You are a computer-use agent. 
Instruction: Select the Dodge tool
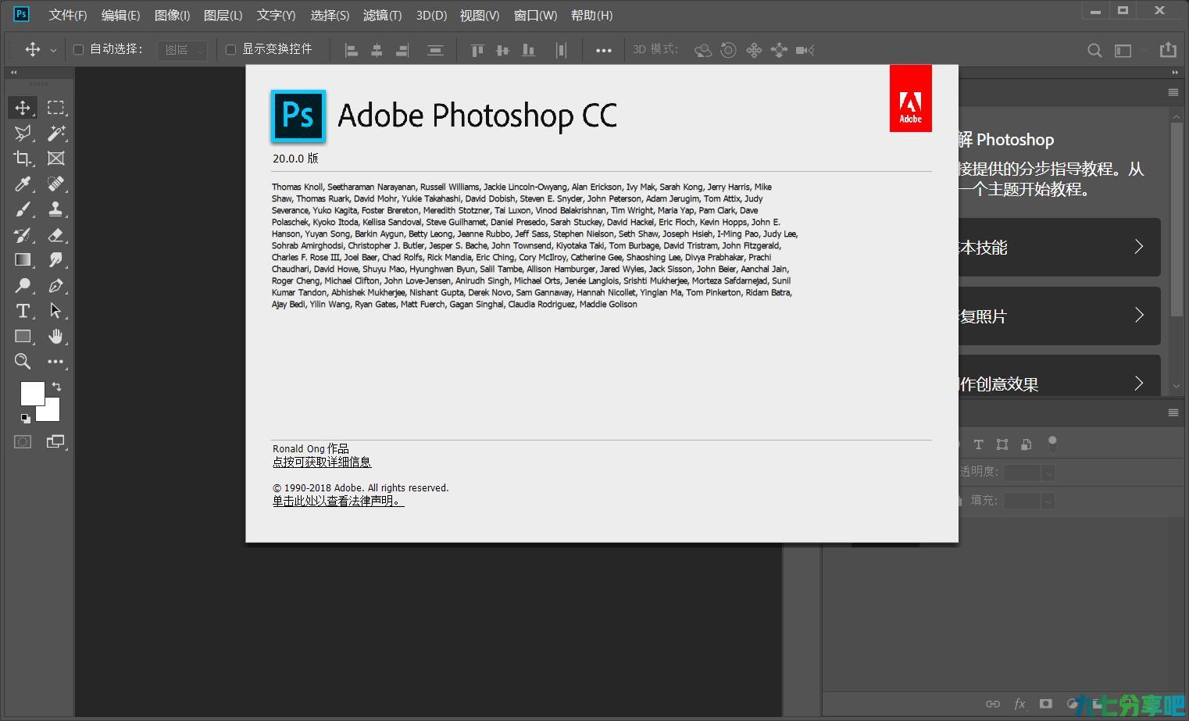23,286
